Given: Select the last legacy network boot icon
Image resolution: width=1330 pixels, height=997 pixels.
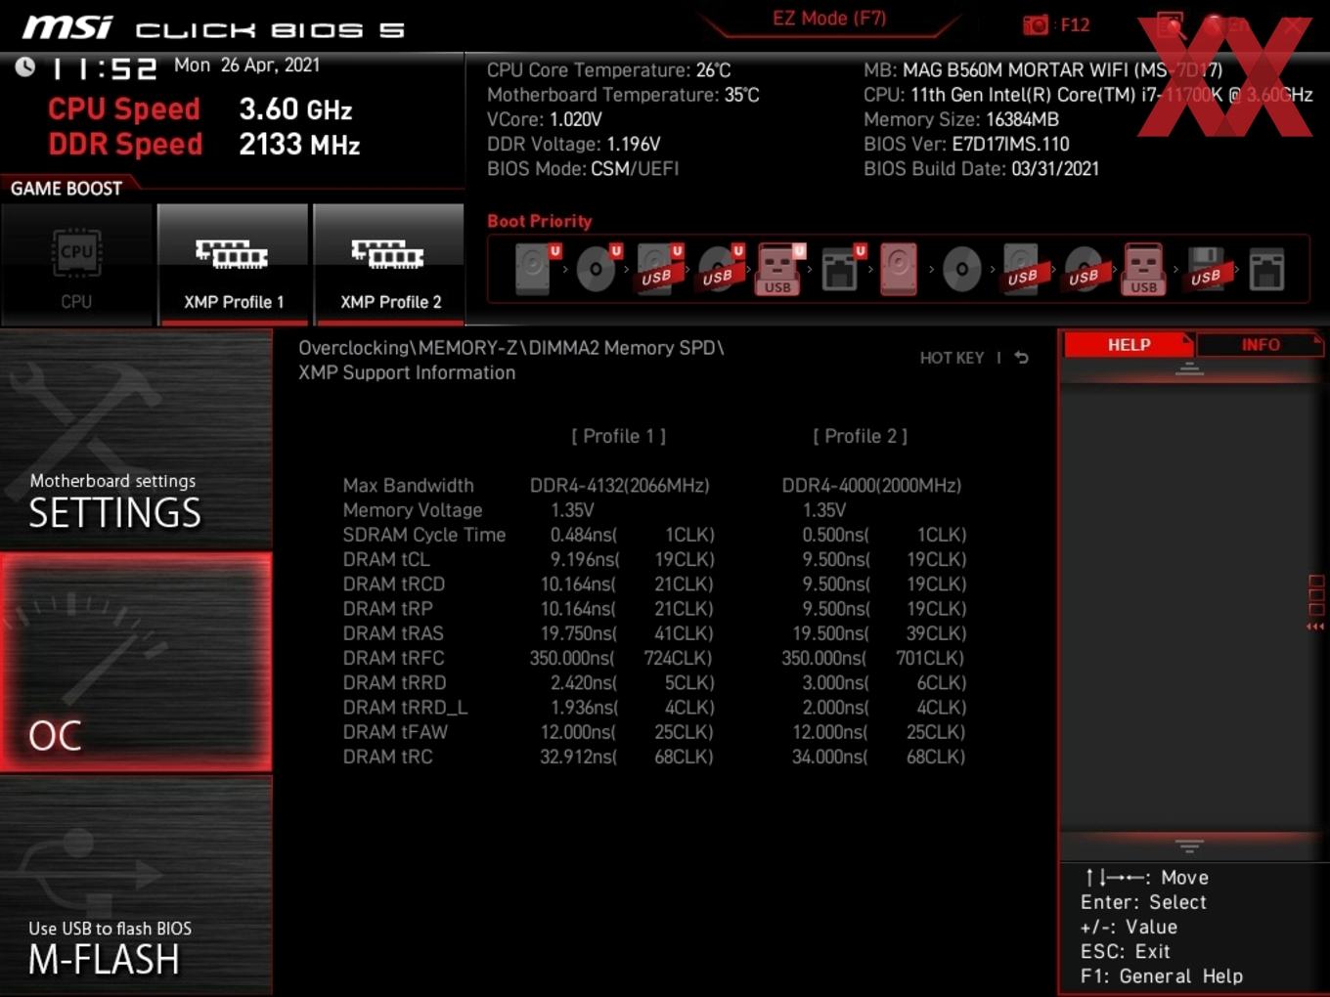Looking at the screenshot, I should point(1266,269).
